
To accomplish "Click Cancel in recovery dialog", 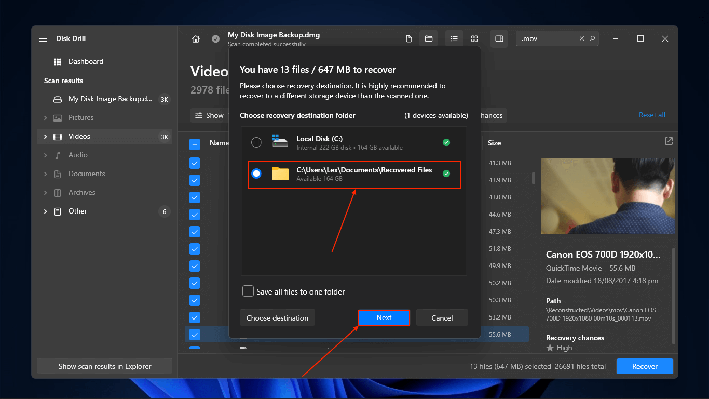I will pyautogui.click(x=442, y=317).
